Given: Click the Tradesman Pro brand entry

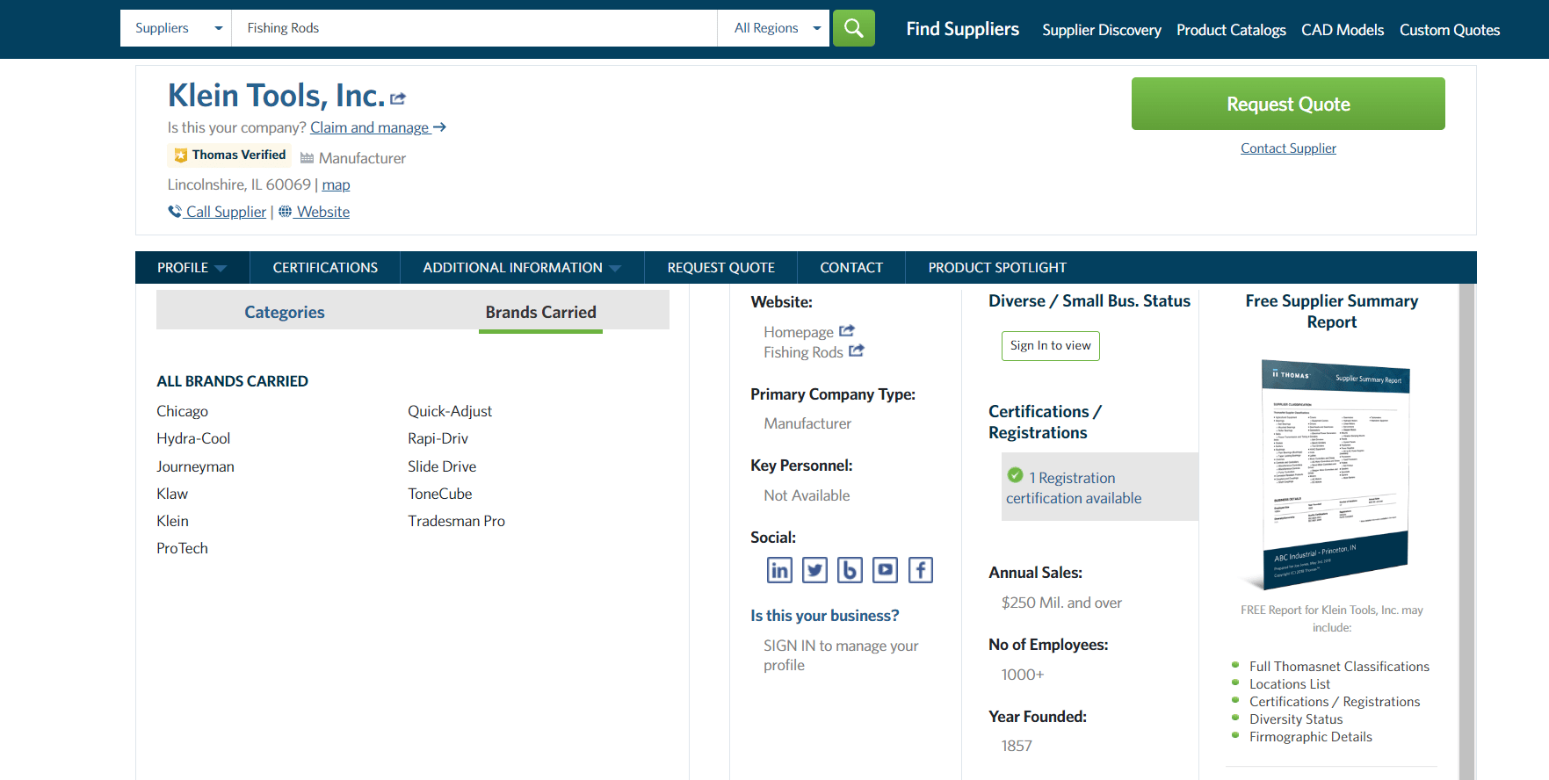Looking at the screenshot, I should click(456, 521).
